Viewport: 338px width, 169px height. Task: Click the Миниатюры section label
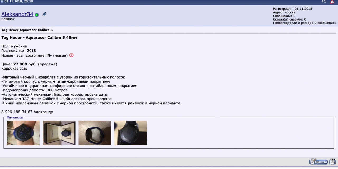[x=15, y=117]
